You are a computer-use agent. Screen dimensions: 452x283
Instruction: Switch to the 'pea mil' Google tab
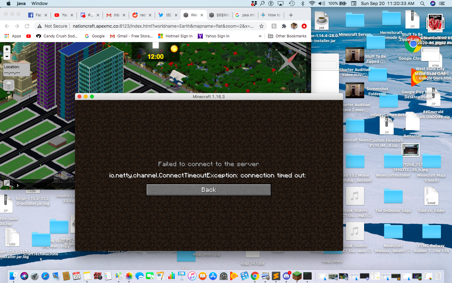point(245,15)
